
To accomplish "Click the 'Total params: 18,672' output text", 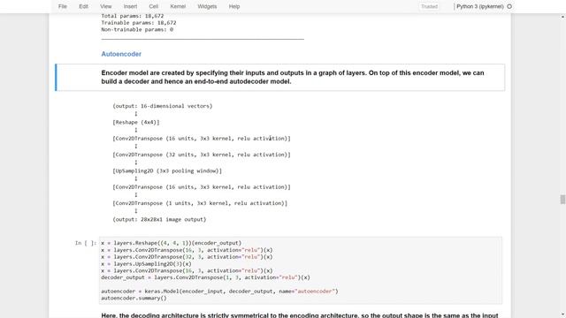I will pyautogui.click(x=133, y=16).
